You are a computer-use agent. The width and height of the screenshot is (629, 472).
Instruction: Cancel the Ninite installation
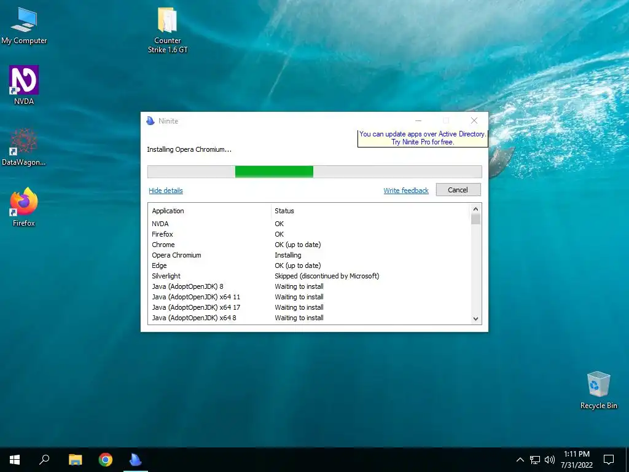458,190
